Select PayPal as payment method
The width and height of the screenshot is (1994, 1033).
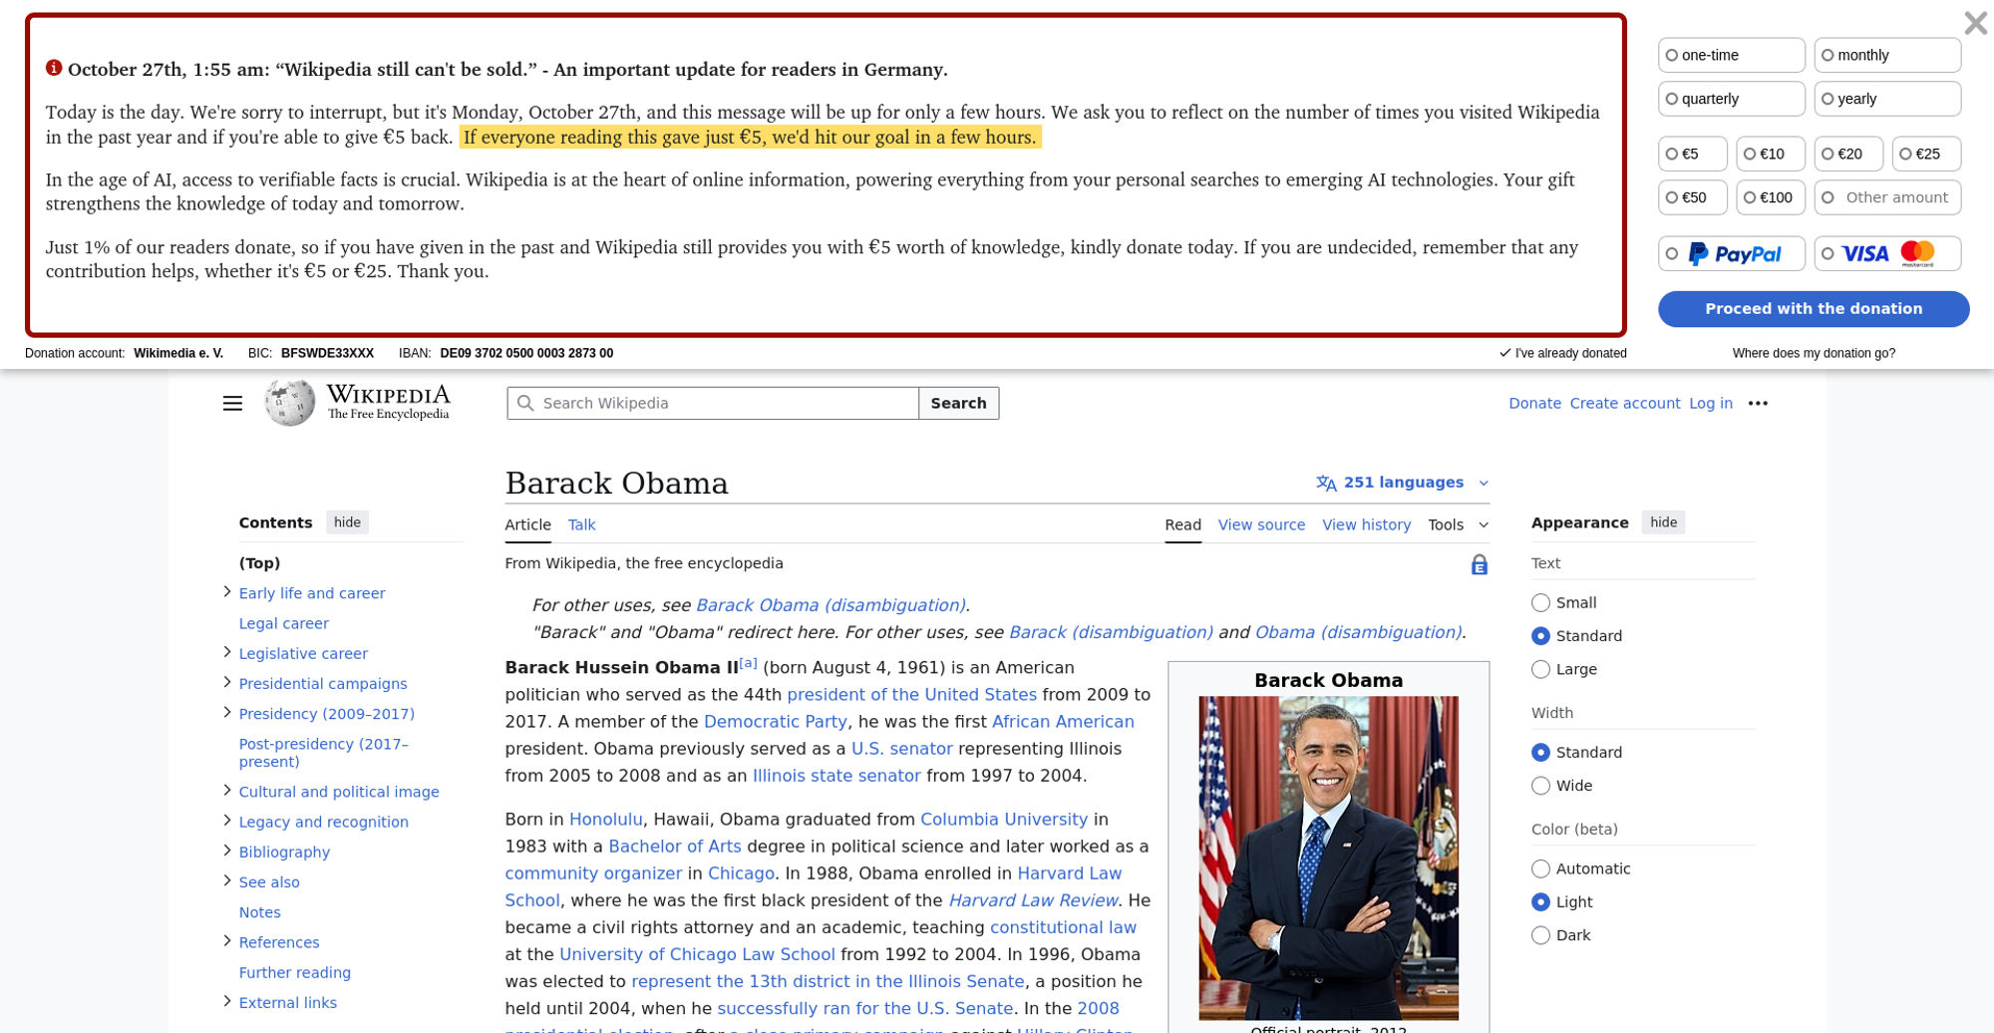[x=1732, y=254]
